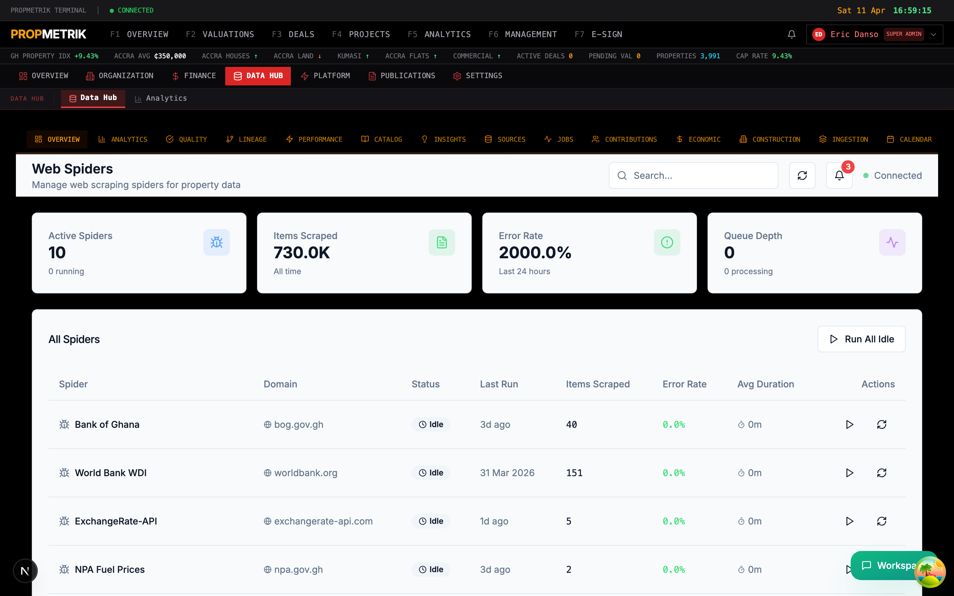Switch to the Finance section
The width and height of the screenshot is (954, 596).
[x=194, y=76]
